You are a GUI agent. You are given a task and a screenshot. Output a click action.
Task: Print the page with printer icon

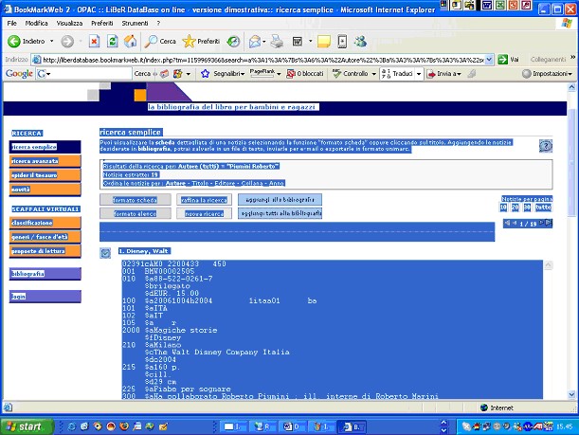277,42
